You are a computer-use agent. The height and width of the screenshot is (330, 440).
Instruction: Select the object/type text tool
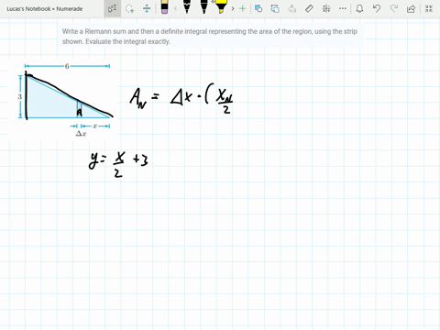click(x=113, y=8)
